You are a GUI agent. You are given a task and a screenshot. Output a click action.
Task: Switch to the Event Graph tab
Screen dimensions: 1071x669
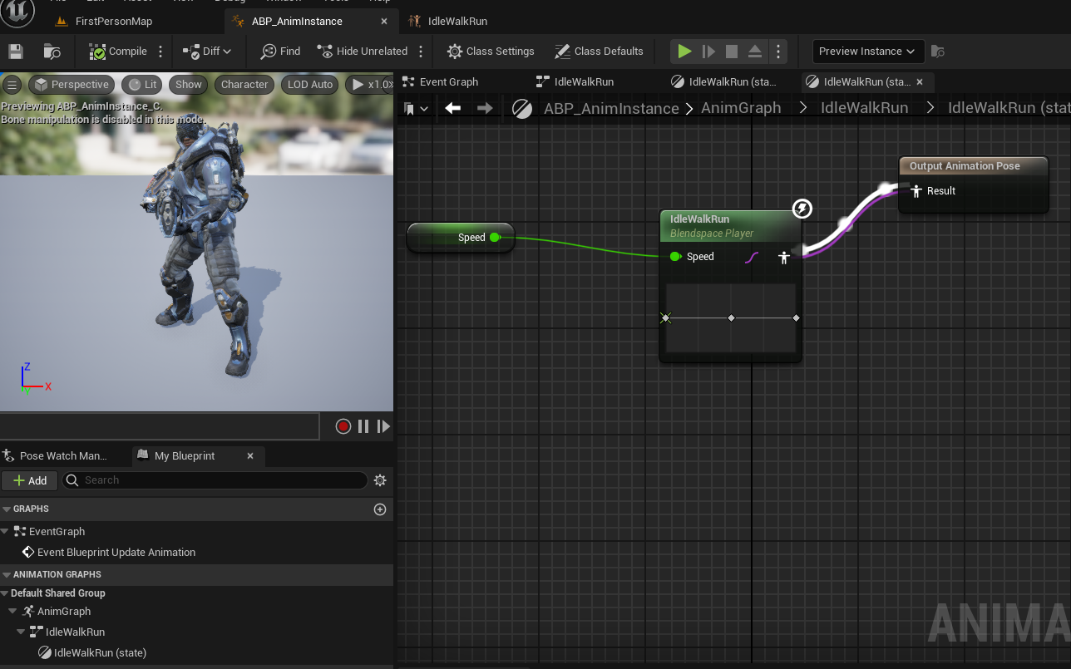point(449,82)
